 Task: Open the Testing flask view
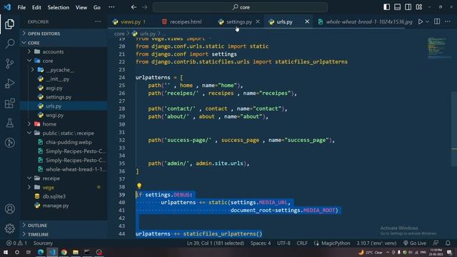click(9, 123)
